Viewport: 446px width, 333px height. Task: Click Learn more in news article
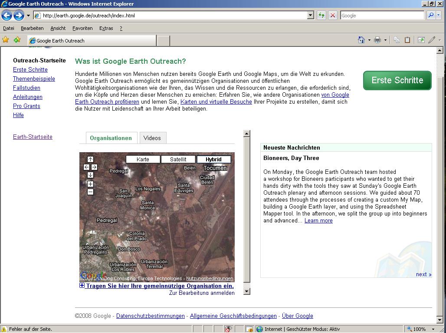pyautogui.click(x=318, y=220)
